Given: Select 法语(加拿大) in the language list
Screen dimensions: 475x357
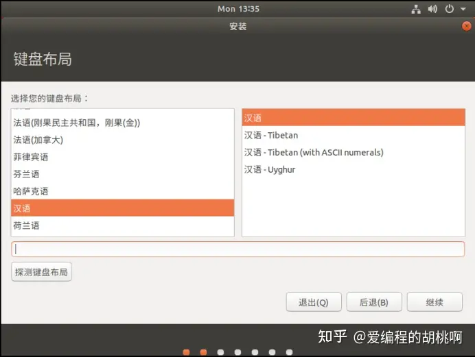Looking at the screenshot, I should [123, 140].
